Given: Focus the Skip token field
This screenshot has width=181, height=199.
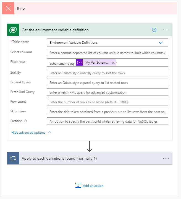Looking at the screenshot, I should pos(107,112).
